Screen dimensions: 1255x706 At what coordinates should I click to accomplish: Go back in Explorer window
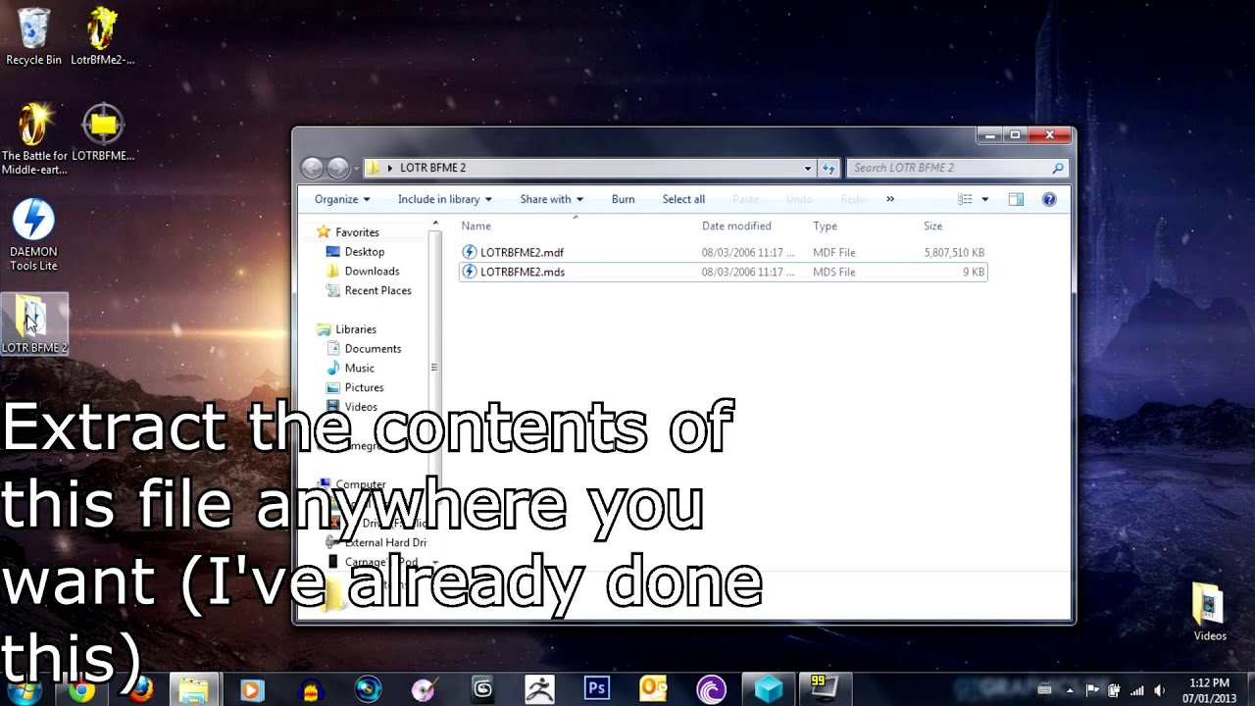click(x=313, y=168)
